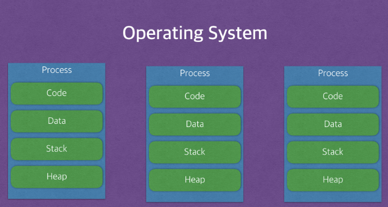Select the Data block in right process
Viewport: 388px width, 207px height.
coord(333,124)
